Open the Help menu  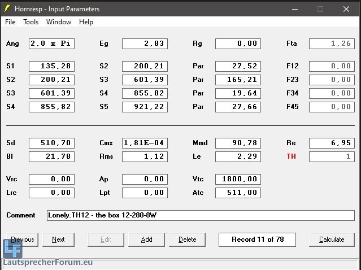pos(86,22)
